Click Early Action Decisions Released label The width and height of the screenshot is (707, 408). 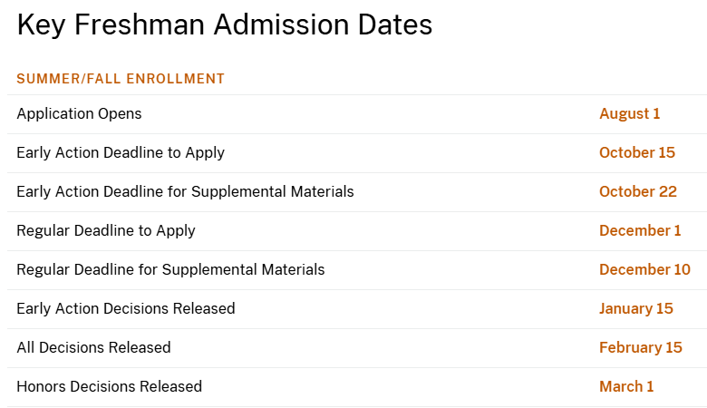click(126, 309)
